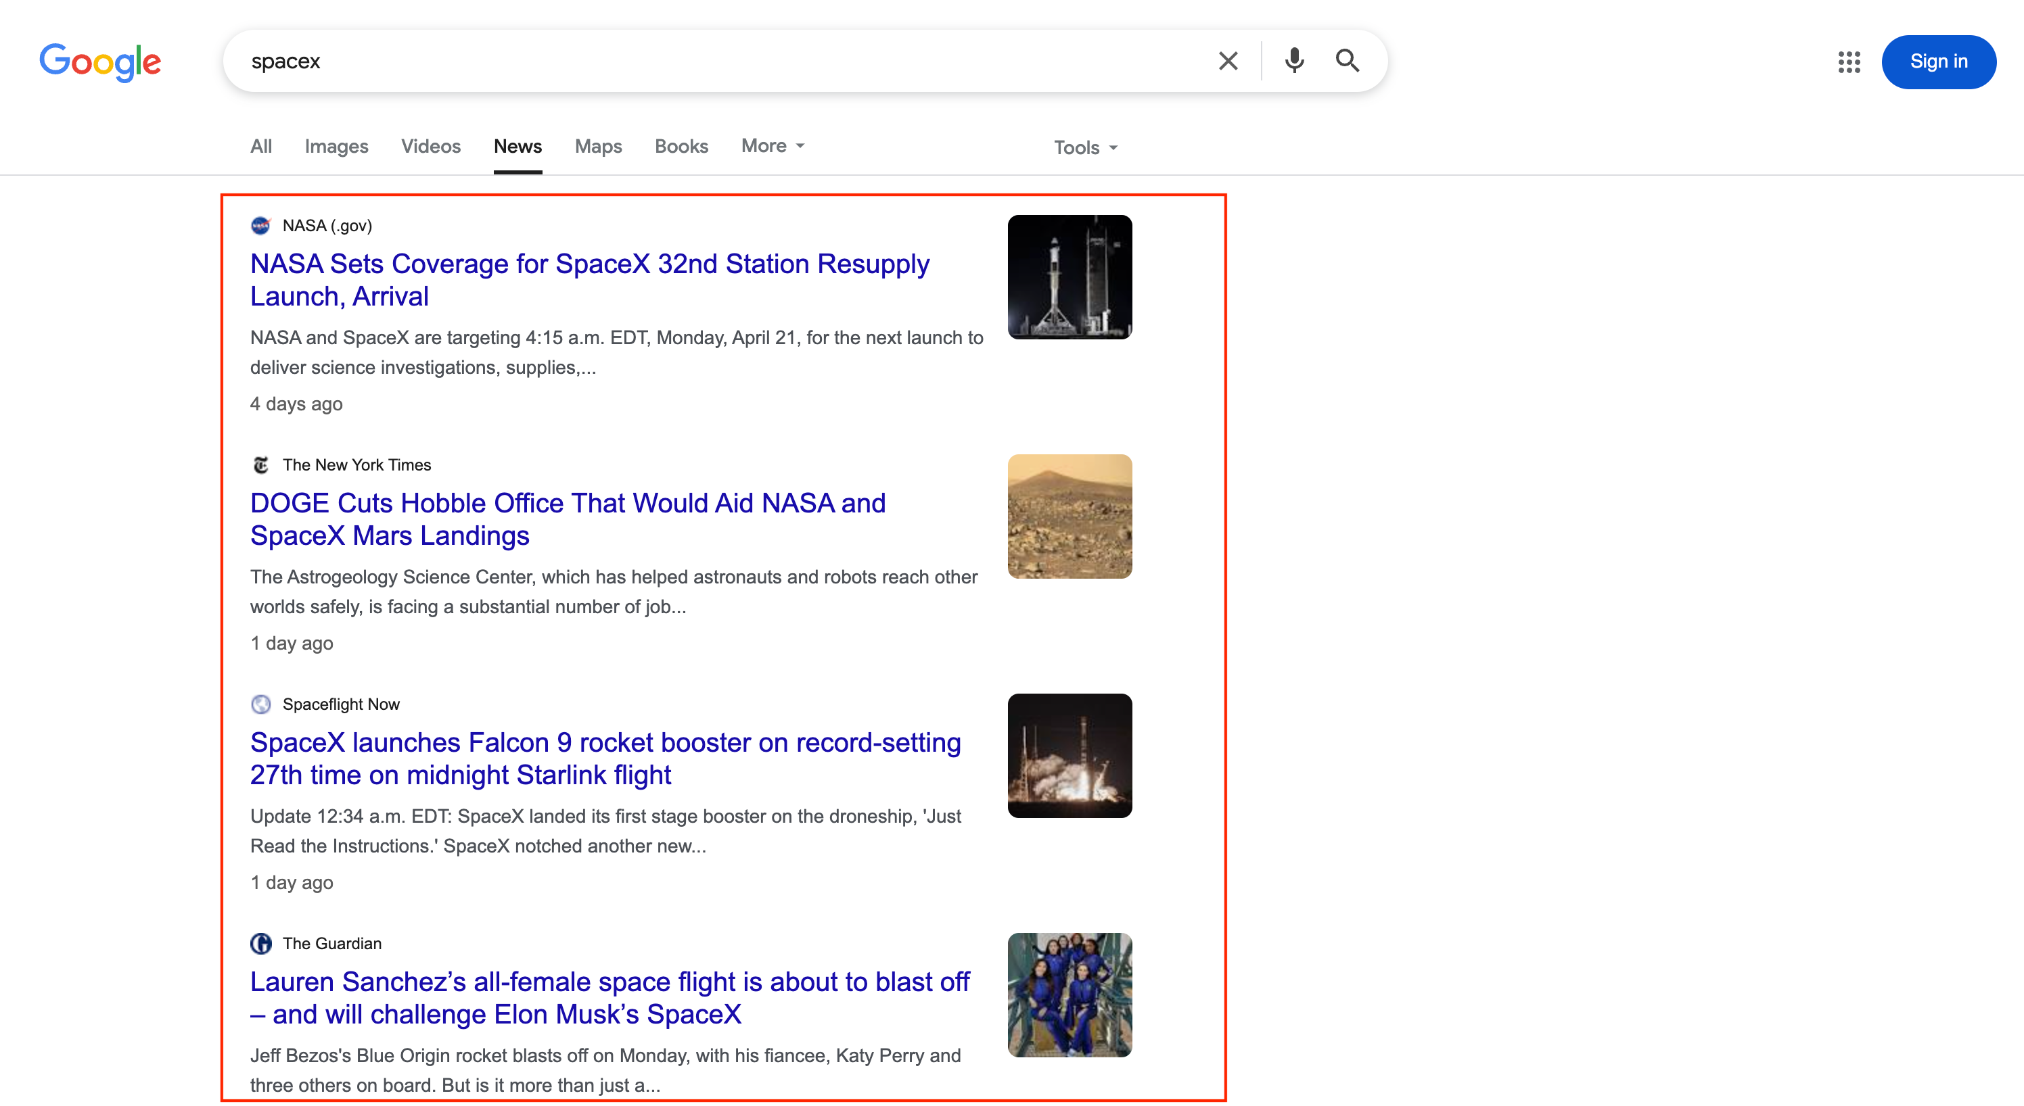Clear the search box with X icon
This screenshot has height=1106, width=2024.
[1228, 62]
